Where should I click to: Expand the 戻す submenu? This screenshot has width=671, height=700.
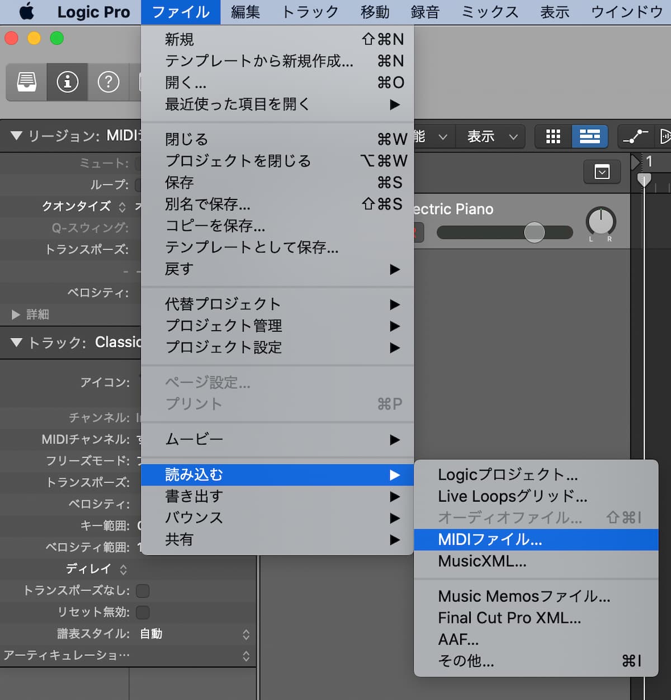pyautogui.click(x=277, y=269)
